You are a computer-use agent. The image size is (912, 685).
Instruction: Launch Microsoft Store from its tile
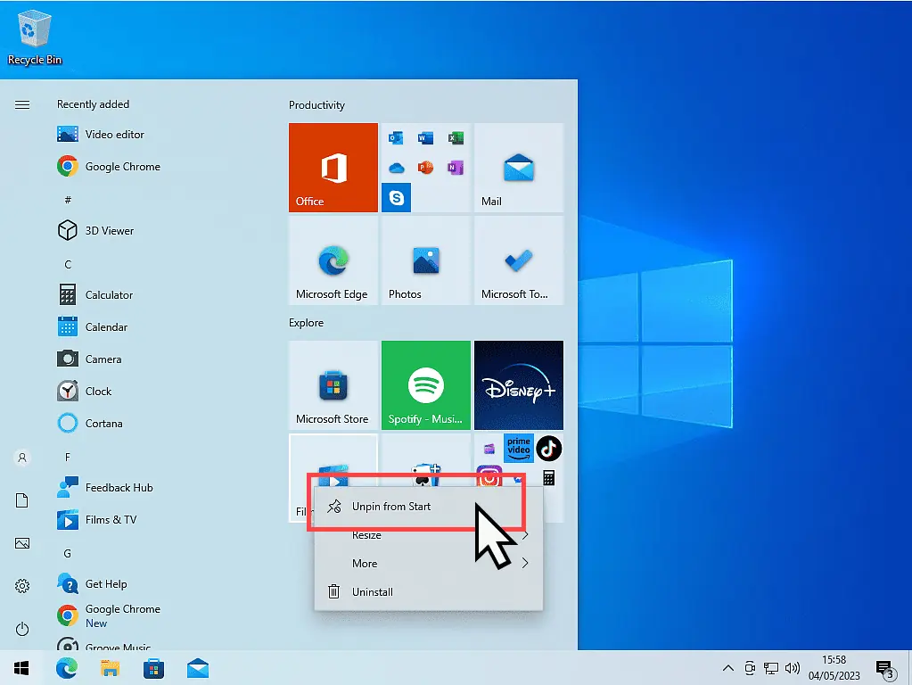point(333,385)
